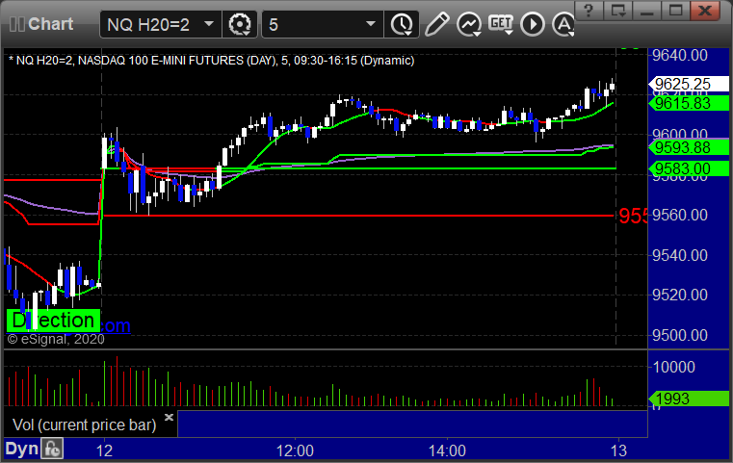Viewport: 733px width, 463px height.
Task: Expand the interval 5 dropdown arrow
Action: click(x=371, y=24)
